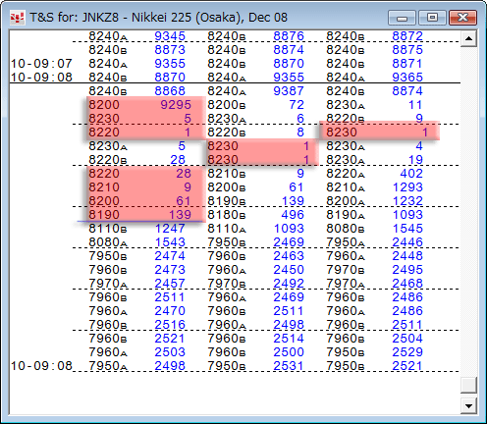Select the 8871 volume entry

point(407,64)
